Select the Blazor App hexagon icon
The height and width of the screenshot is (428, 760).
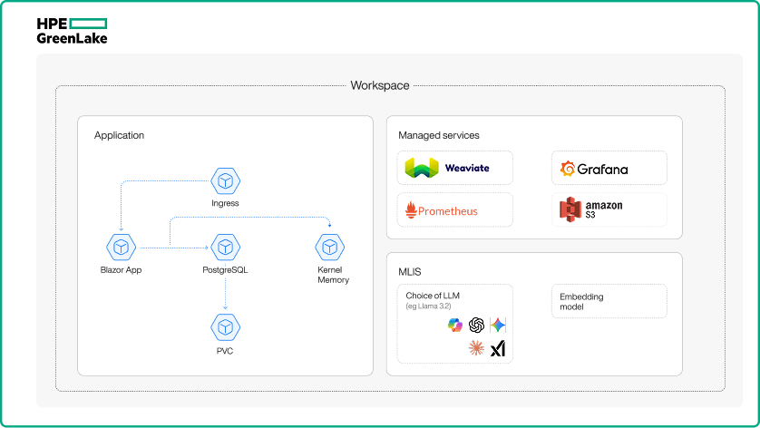click(121, 246)
